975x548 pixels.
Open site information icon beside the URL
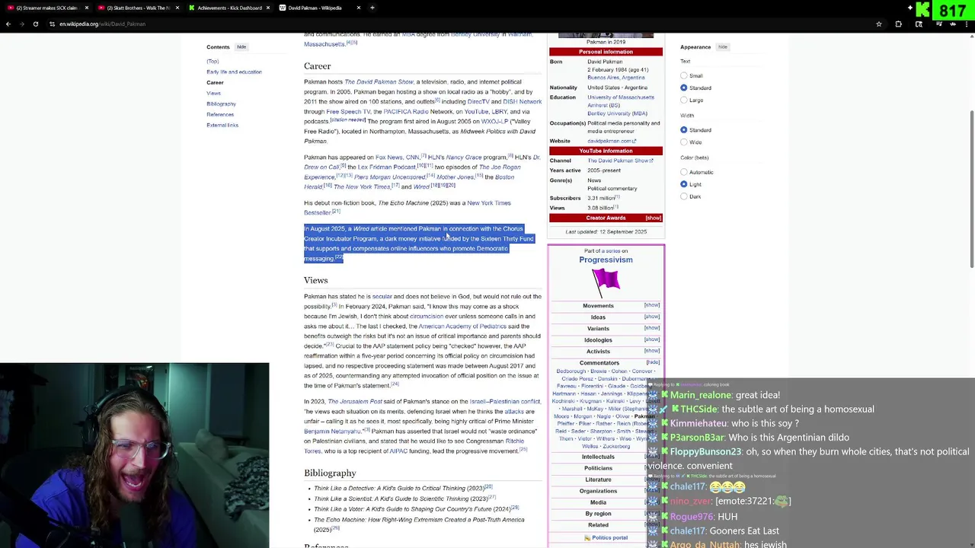[x=52, y=24]
